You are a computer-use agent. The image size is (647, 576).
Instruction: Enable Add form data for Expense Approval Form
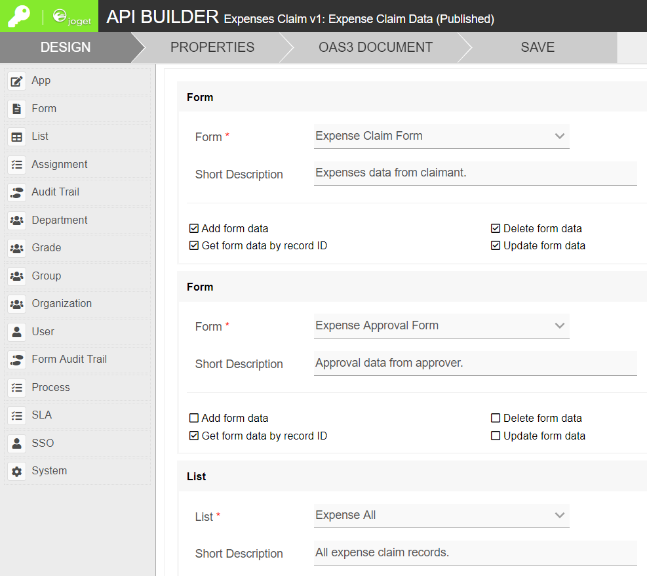[x=193, y=418]
